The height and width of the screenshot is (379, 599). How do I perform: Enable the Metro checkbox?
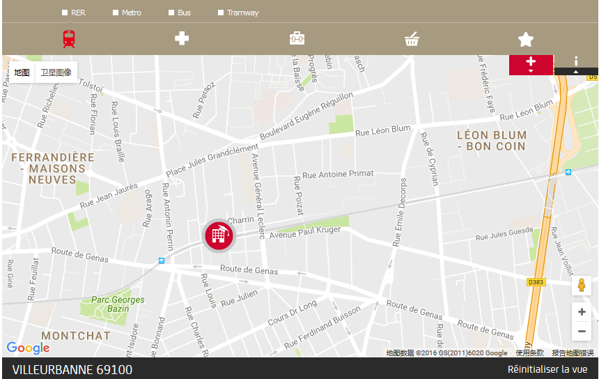(x=116, y=13)
